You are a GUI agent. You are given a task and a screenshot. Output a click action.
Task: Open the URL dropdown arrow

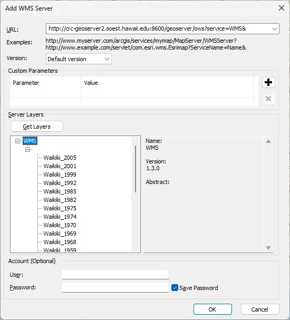click(x=275, y=29)
